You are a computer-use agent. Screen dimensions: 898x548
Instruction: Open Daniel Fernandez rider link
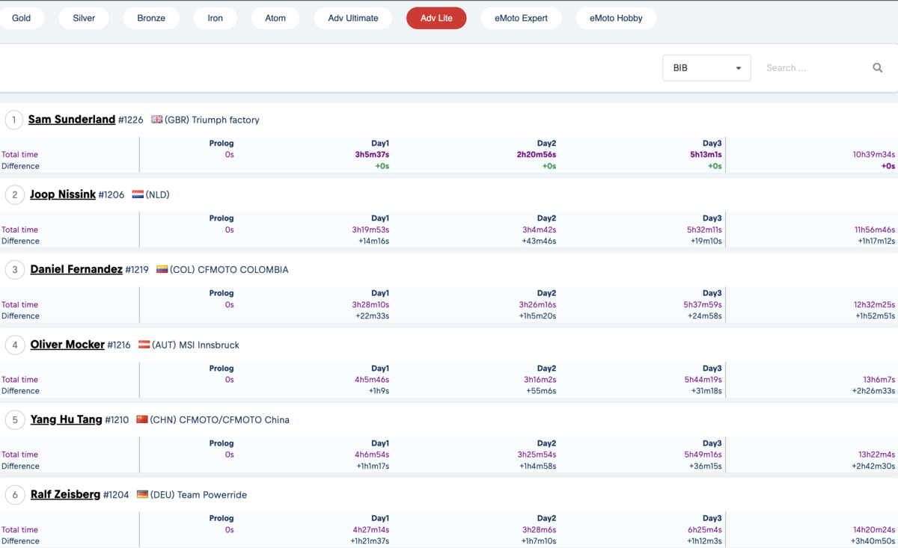[76, 269]
